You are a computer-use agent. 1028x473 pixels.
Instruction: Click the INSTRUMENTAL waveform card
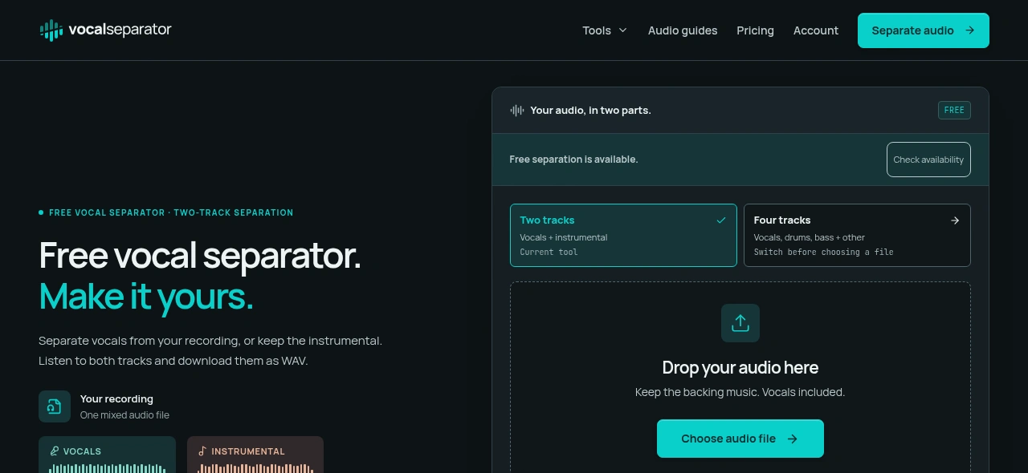(x=255, y=455)
